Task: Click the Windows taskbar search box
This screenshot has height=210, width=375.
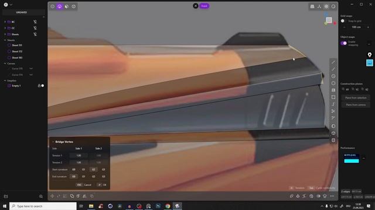Action: (x=43, y=206)
